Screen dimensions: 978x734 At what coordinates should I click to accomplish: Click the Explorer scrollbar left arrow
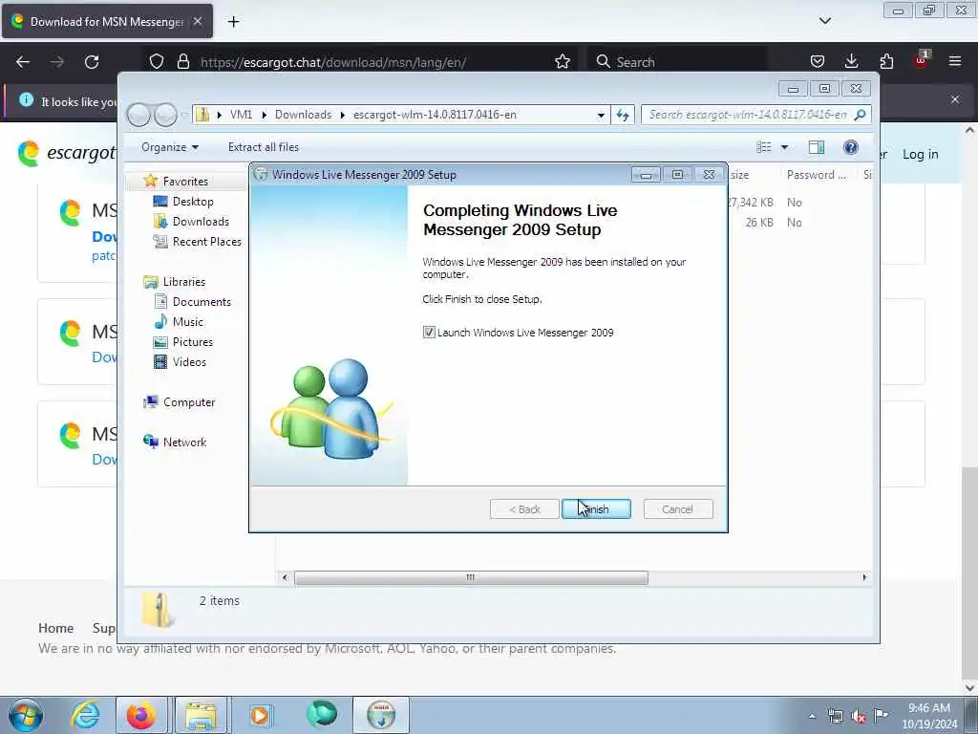(x=285, y=578)
